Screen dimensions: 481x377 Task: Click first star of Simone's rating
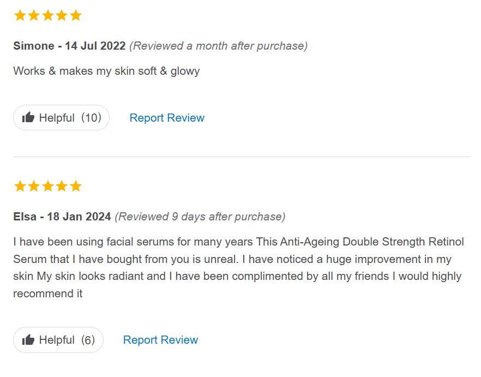click(20, 15)
